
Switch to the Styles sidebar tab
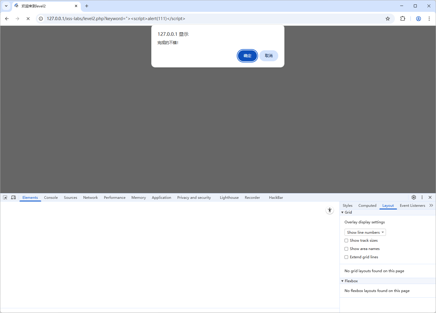[x=347, y=206]
